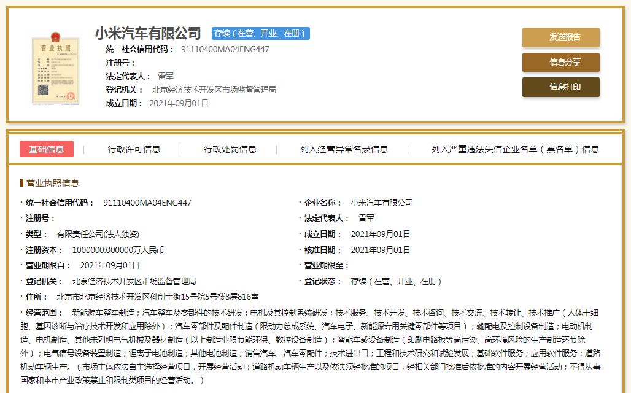Click the 信息打印 button
The height and width of the screenshot is (393, 631).
click(561, 87)
